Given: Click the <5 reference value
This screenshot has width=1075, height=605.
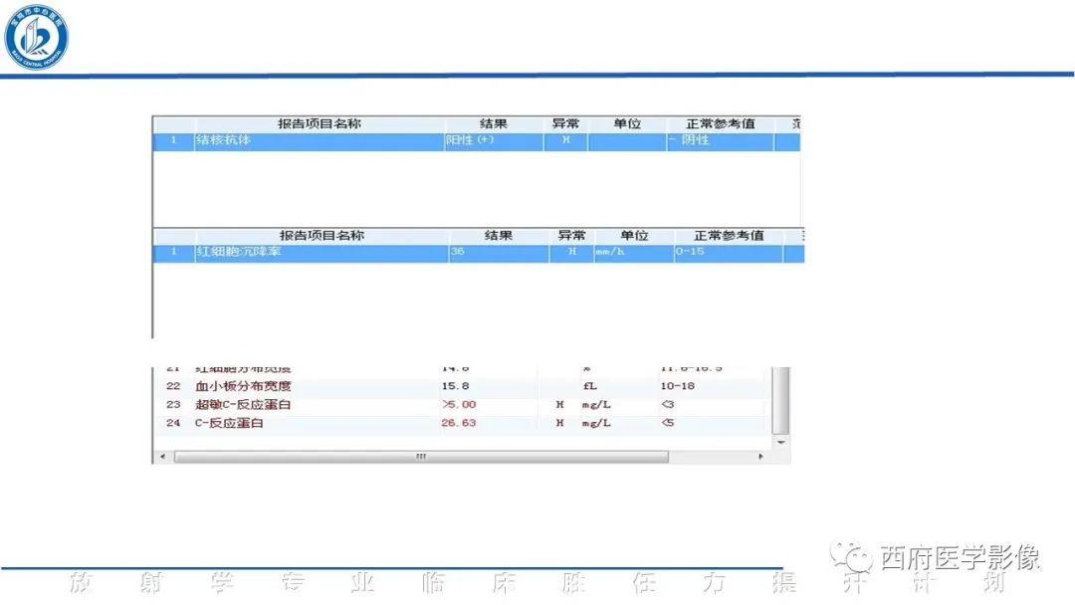Looking at the screenshot, I should [668, 424].
